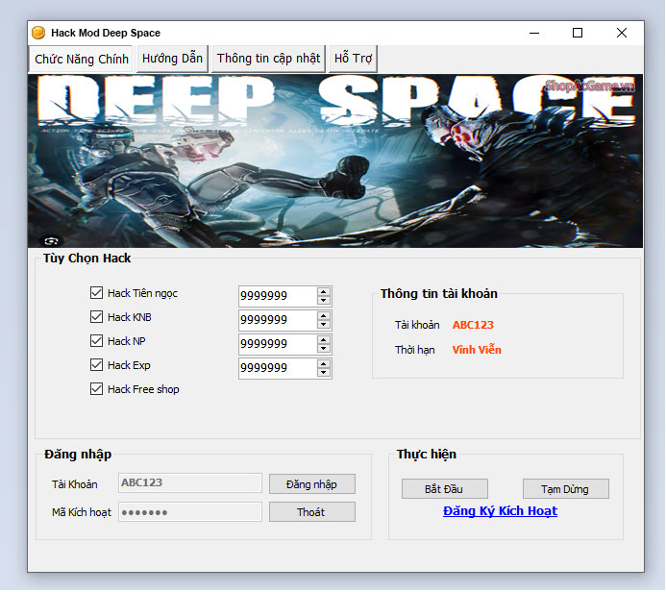Image resolution: width=666 pixels, height=592 pixels.
Task: Open the Đăng Ký Kích Hoạt link
Action: click(500, 511)
